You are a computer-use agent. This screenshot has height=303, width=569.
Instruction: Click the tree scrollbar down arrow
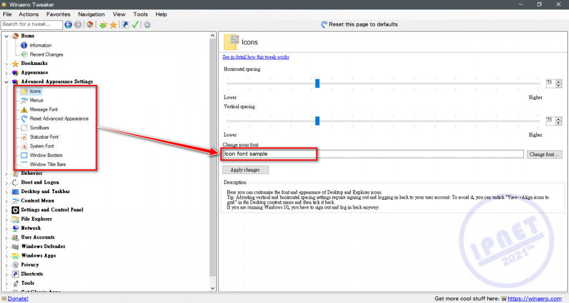click(x=213, y=289)
